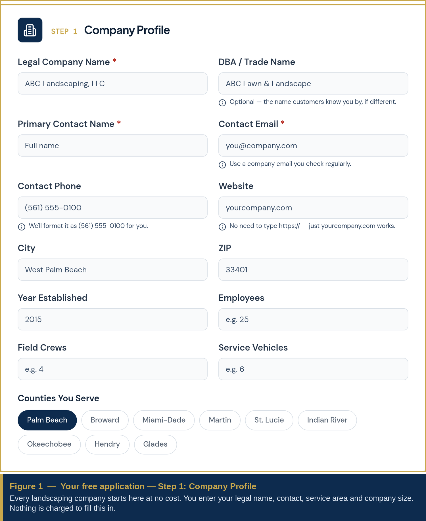Select the Primary Contact Name field

(112, 145)
